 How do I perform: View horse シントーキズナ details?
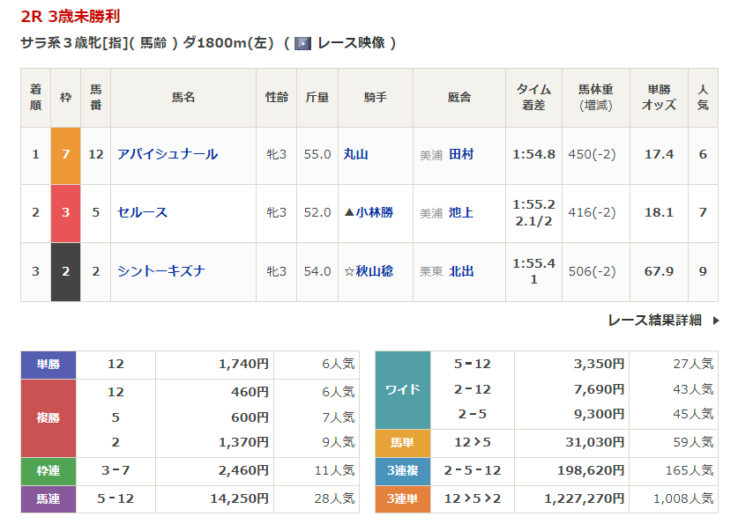(x=161, y=271)
